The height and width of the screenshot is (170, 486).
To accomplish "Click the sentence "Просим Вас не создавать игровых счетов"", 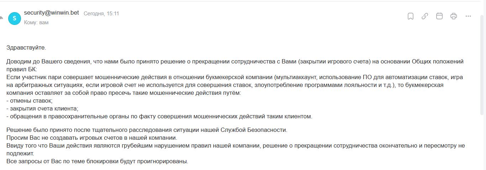I will (92, 138).
